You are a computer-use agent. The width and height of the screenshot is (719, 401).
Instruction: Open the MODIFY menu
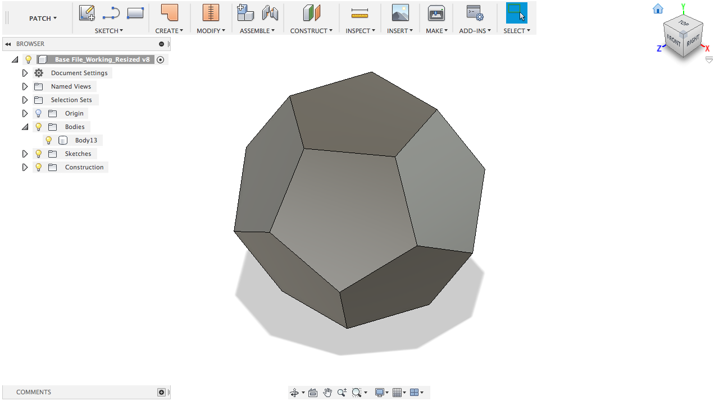211,31
